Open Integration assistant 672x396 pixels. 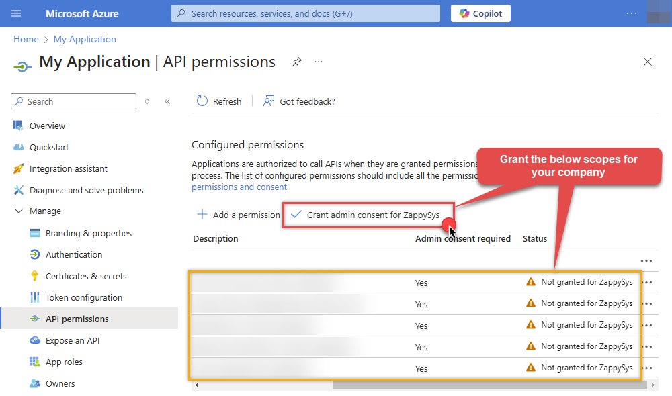click(69, 168)
